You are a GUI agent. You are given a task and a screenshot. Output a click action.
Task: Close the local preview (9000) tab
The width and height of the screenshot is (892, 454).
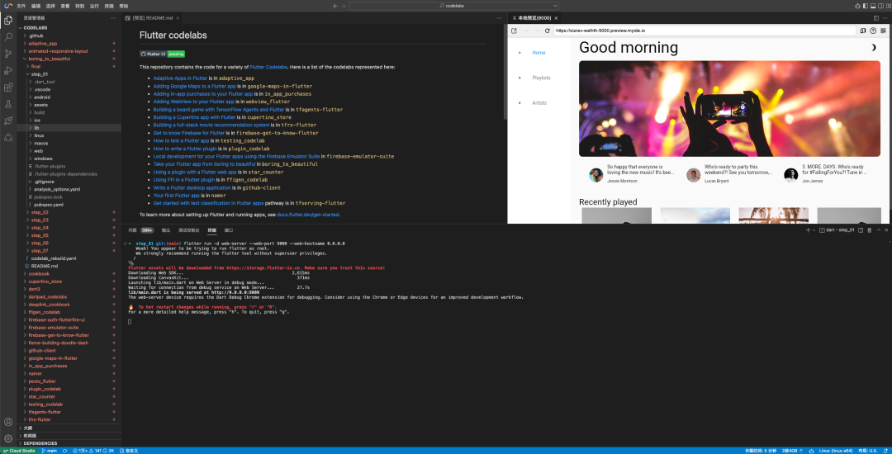coord(557,18)
